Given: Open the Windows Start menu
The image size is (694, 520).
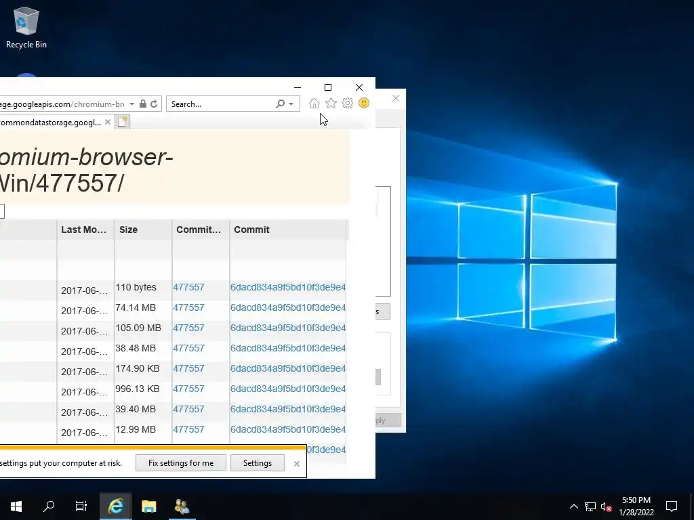Looking at the screenshot, I should tap(16, 506).
